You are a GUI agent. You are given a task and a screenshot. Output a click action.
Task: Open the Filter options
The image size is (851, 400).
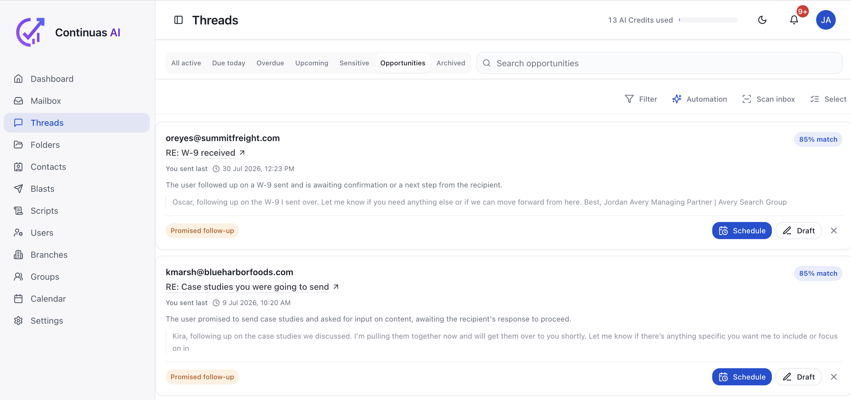click(x=641, y=99)
